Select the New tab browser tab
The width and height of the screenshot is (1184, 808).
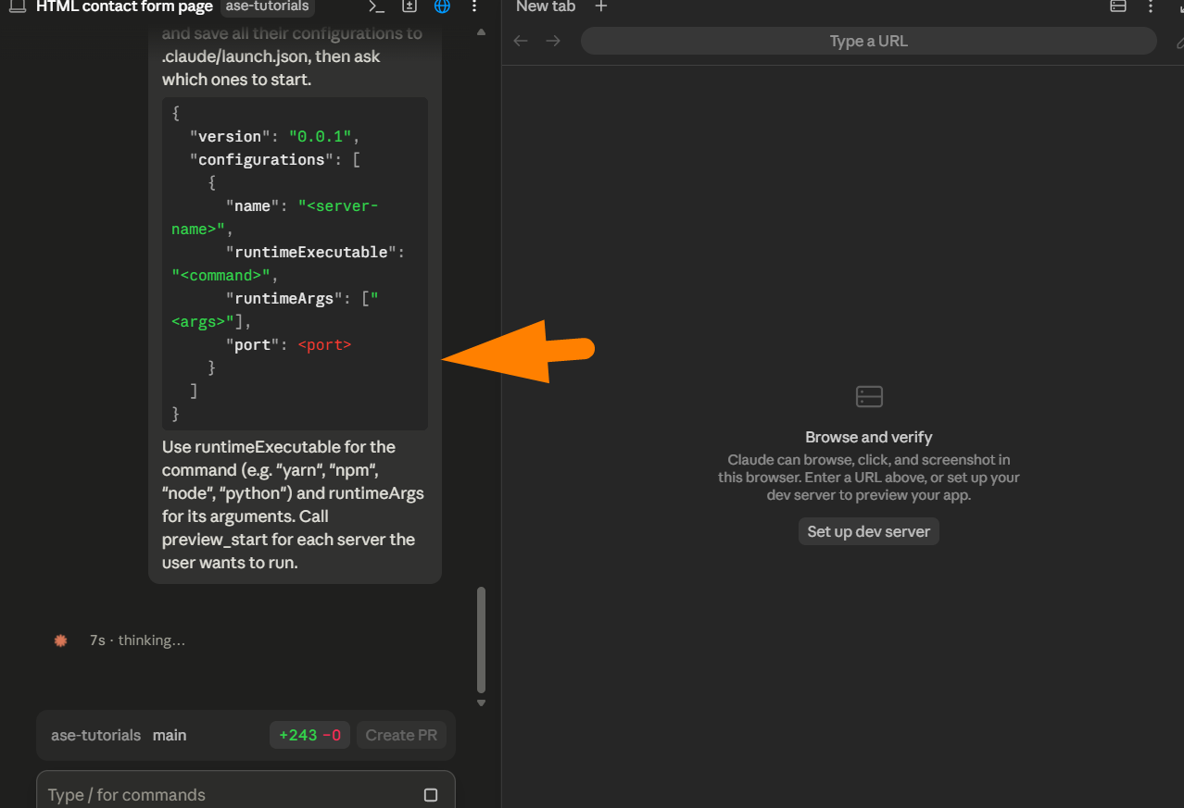click(546, 6)
